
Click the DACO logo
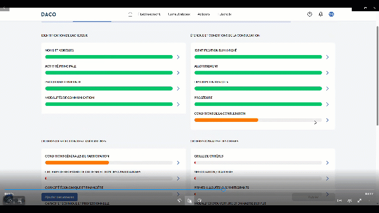pos(49,14)
